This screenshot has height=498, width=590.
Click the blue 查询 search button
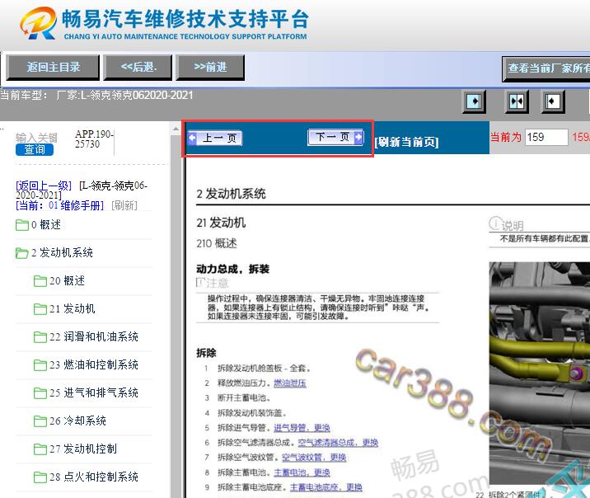(35, 150)
